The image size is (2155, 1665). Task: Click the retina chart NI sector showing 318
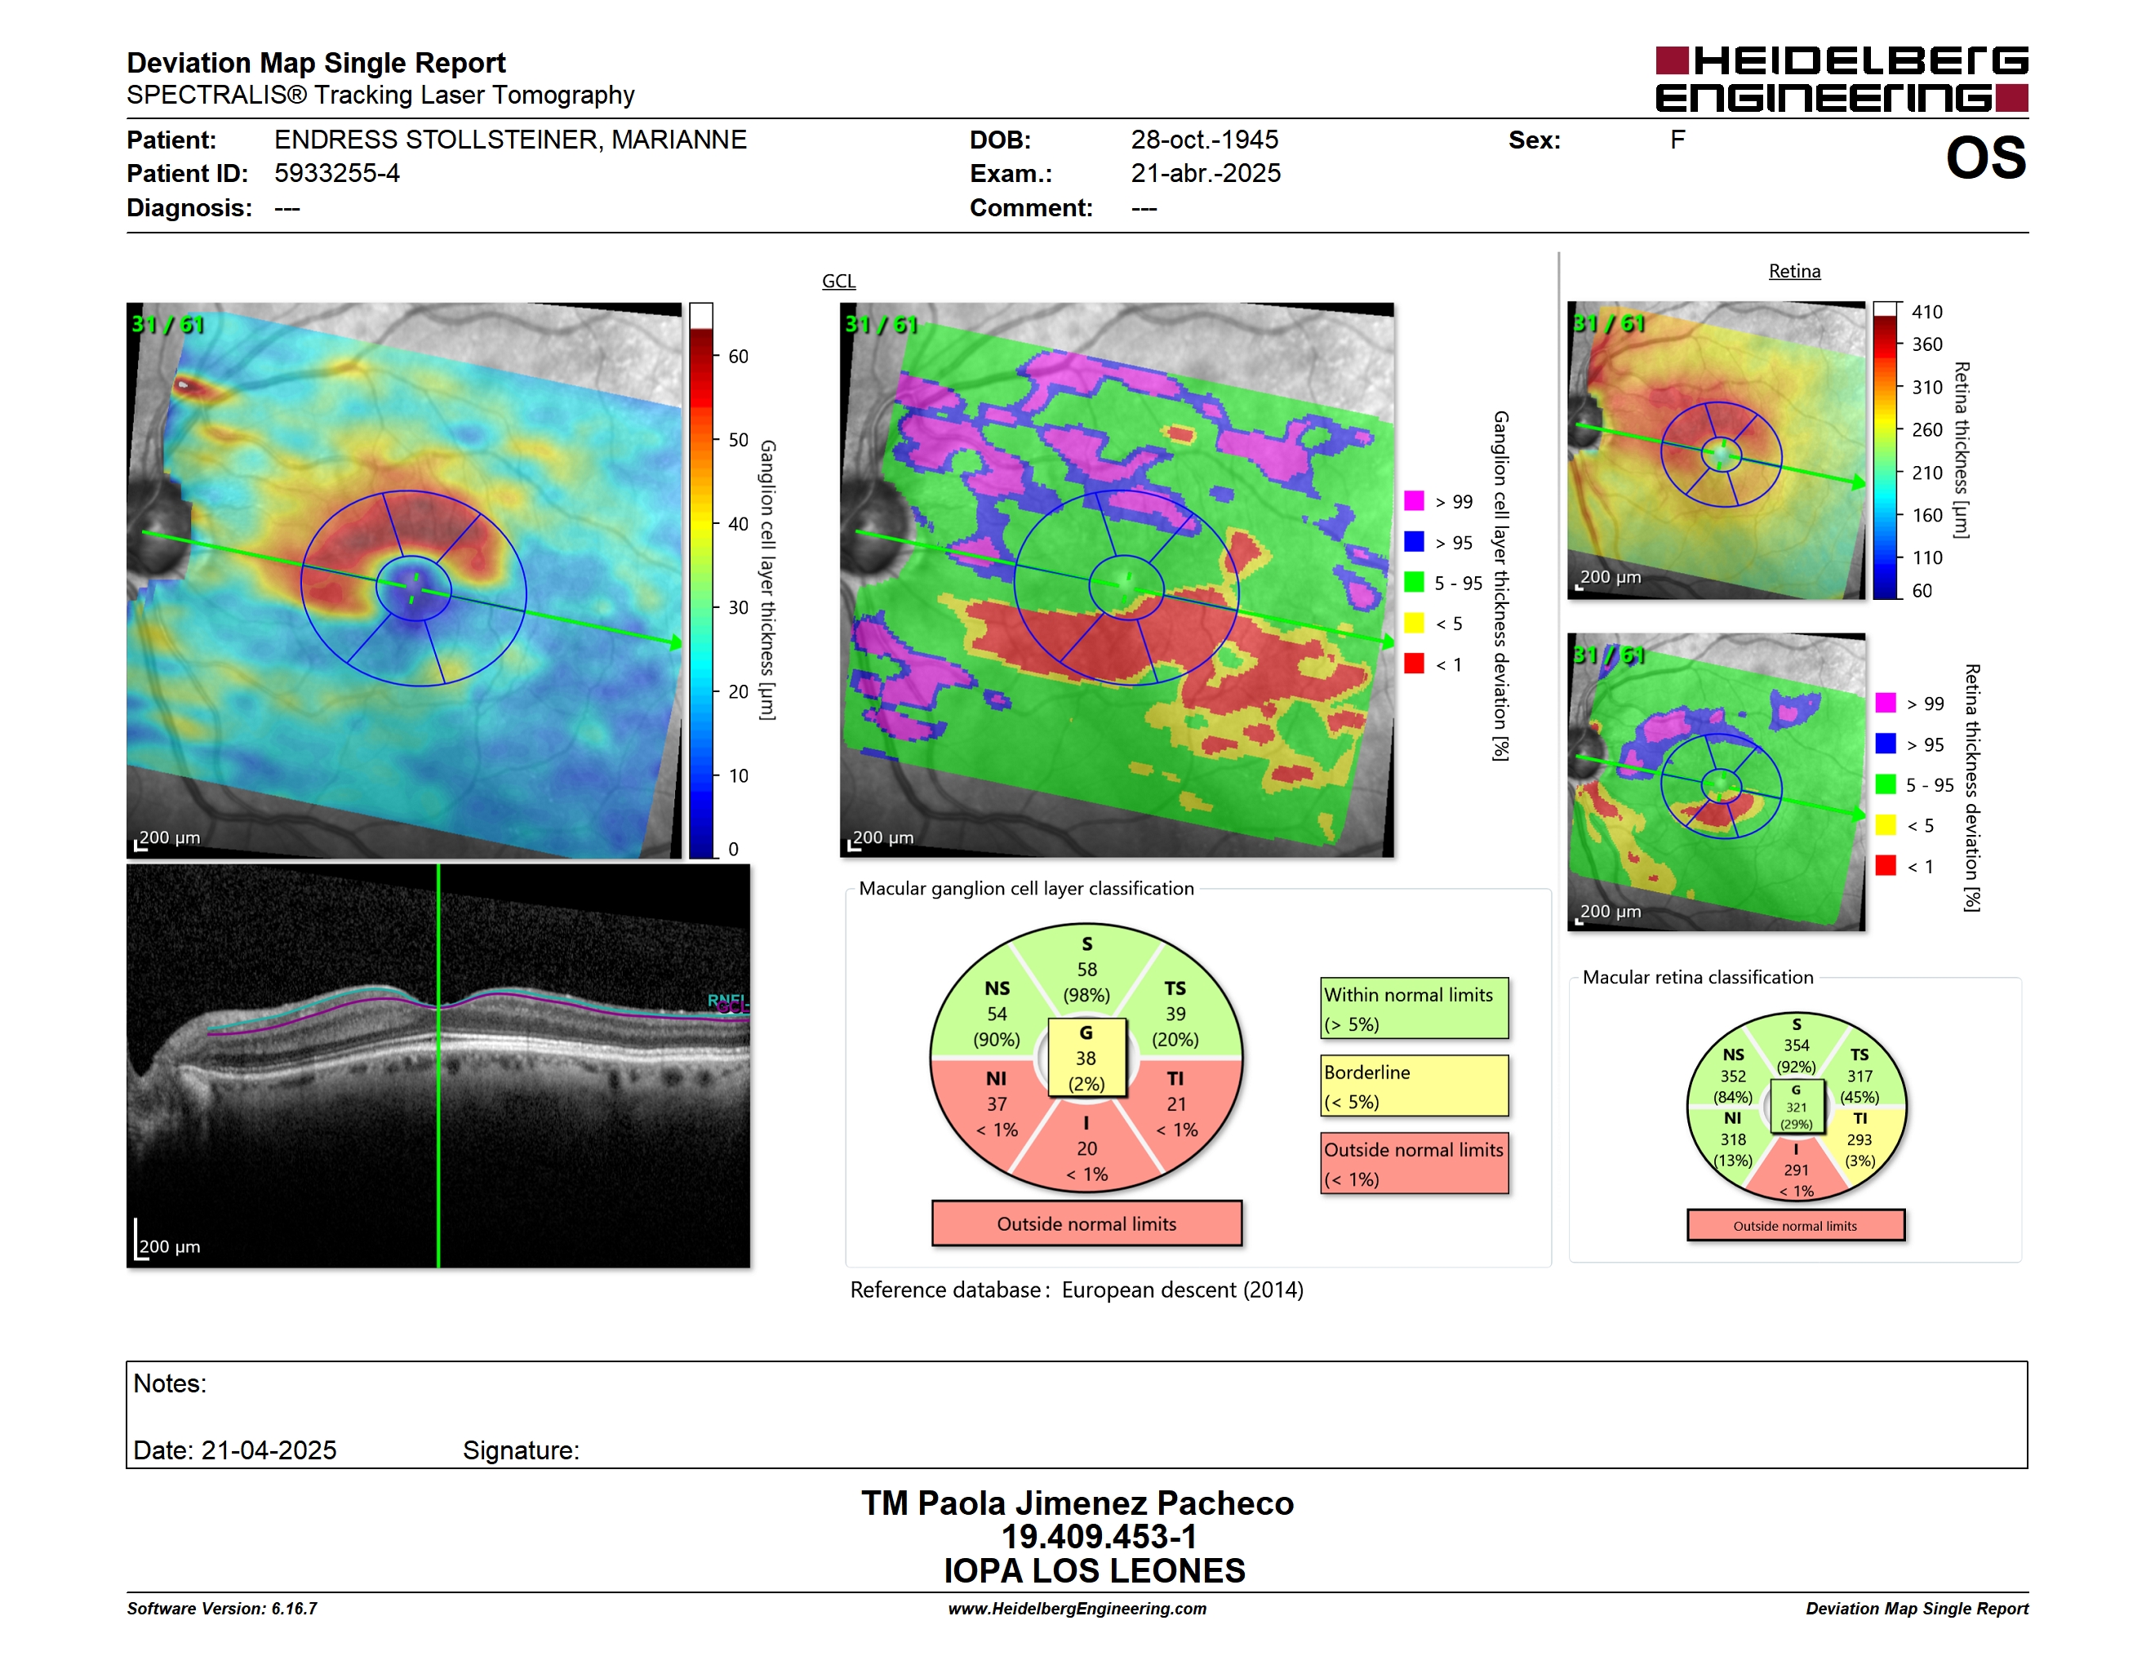(x=1733, y=1139)
